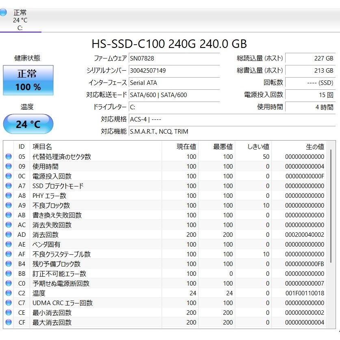Click the status dot for ID CE row
This screenshot has width=340, height=340.
pos(9,312)
